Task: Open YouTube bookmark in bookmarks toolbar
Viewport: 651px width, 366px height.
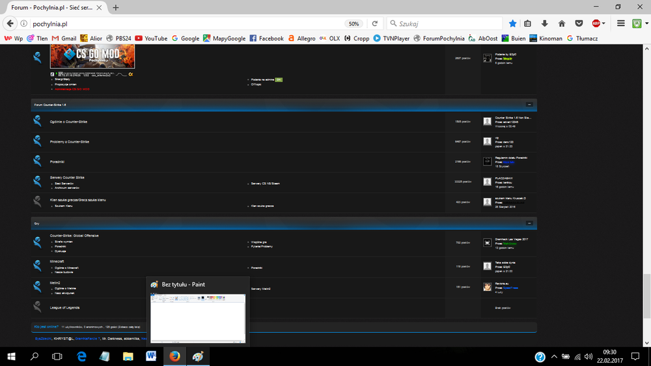Action: 151,38
